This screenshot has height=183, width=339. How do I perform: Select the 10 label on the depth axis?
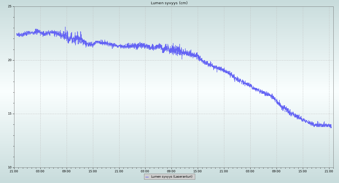[10, 168]
